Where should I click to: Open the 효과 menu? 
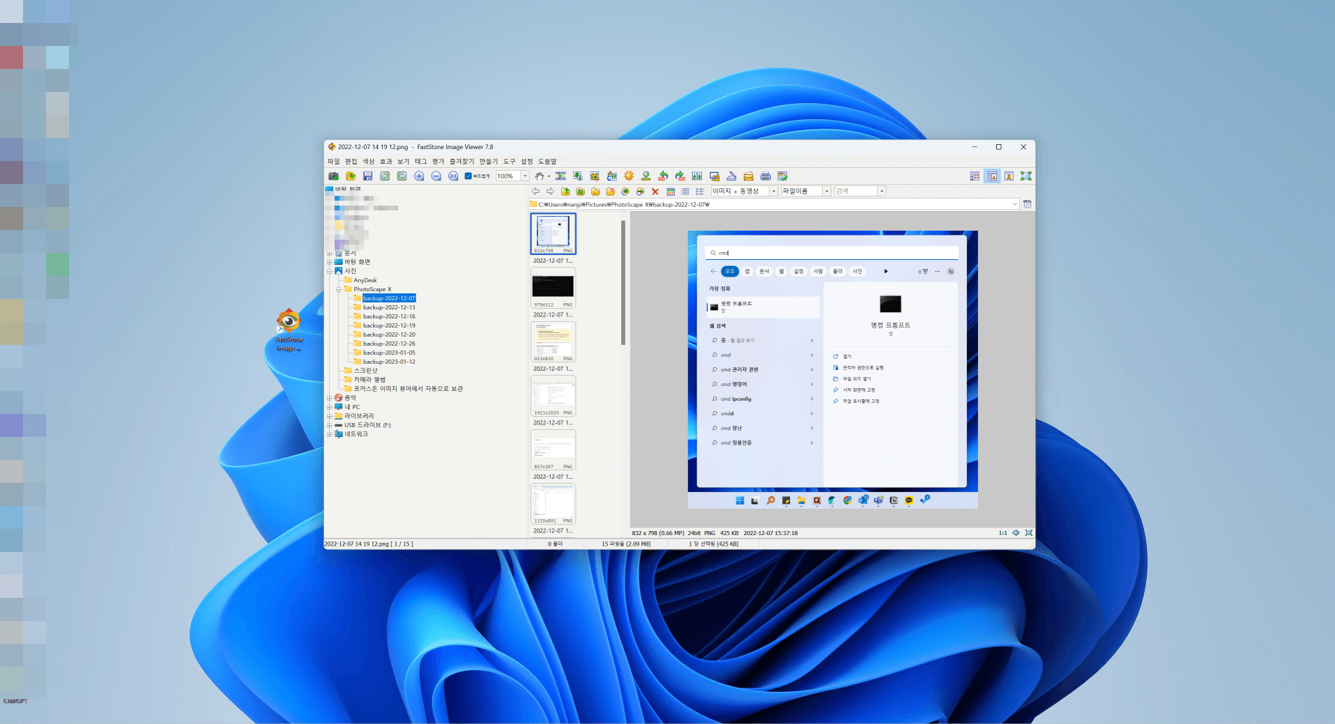(386, 162)
